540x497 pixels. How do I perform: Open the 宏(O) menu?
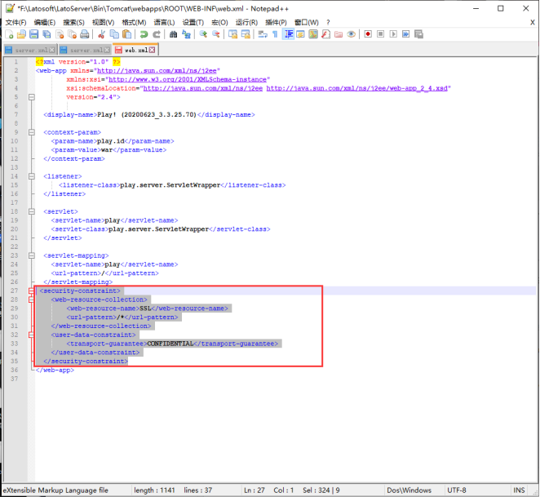click(x=219, y=22)
